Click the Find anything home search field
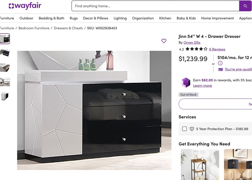This screenshot has height=180, width=252. coord(155,6)
